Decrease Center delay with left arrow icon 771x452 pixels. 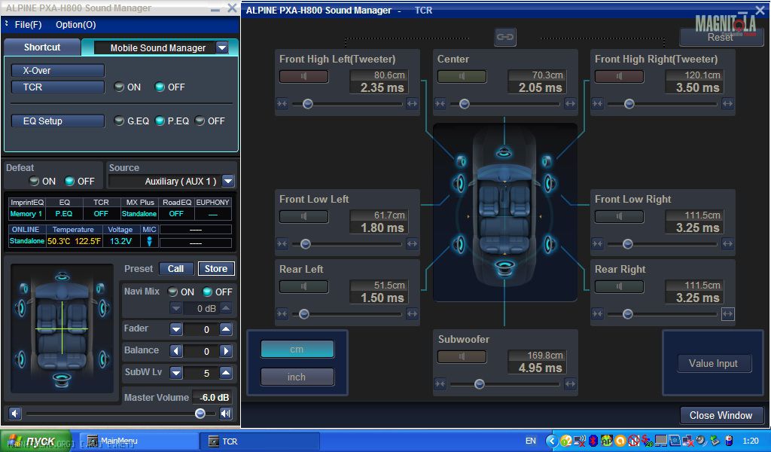coord(440,104)
